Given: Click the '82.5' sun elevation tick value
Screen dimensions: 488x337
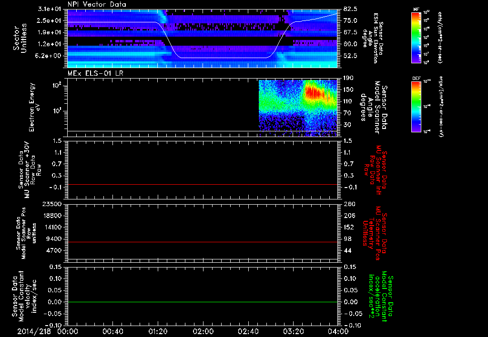Looking at the screenshot, I should tap(350, 9).
